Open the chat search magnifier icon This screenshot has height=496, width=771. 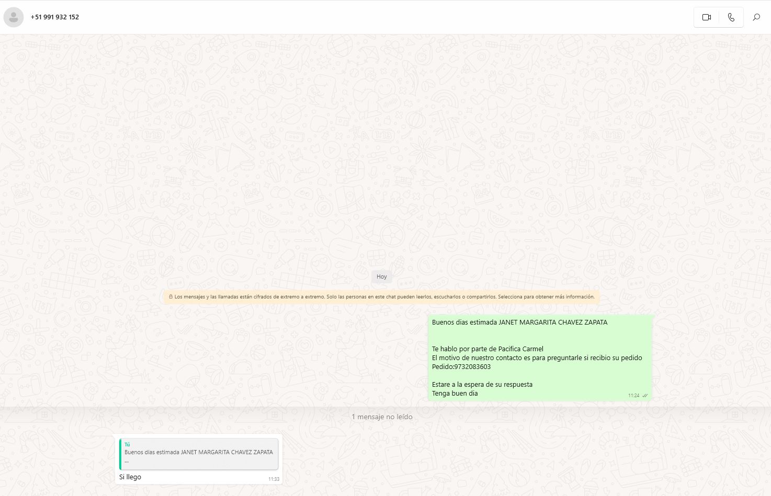[756, 17]
